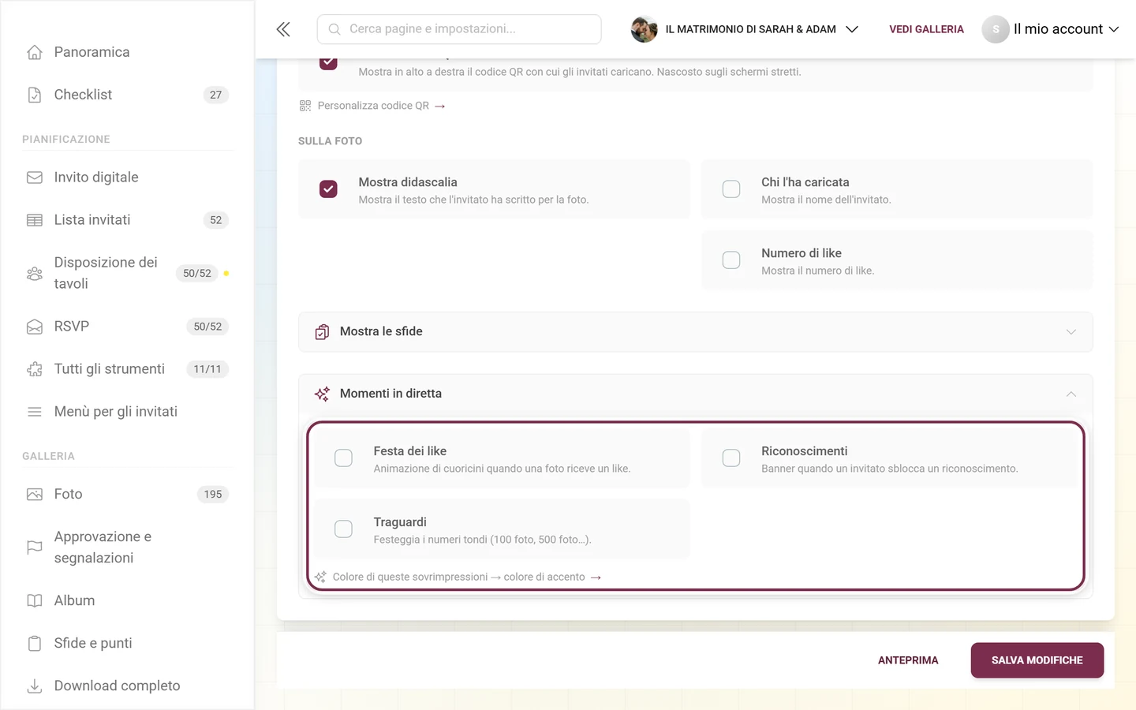
Task: Click the account avatar circle with S
Action: tap(996, 29)
